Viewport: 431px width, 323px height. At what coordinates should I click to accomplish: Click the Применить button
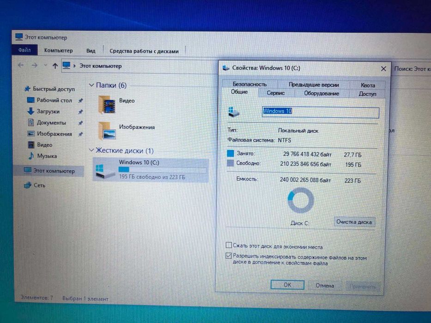[x=363, y=287]
